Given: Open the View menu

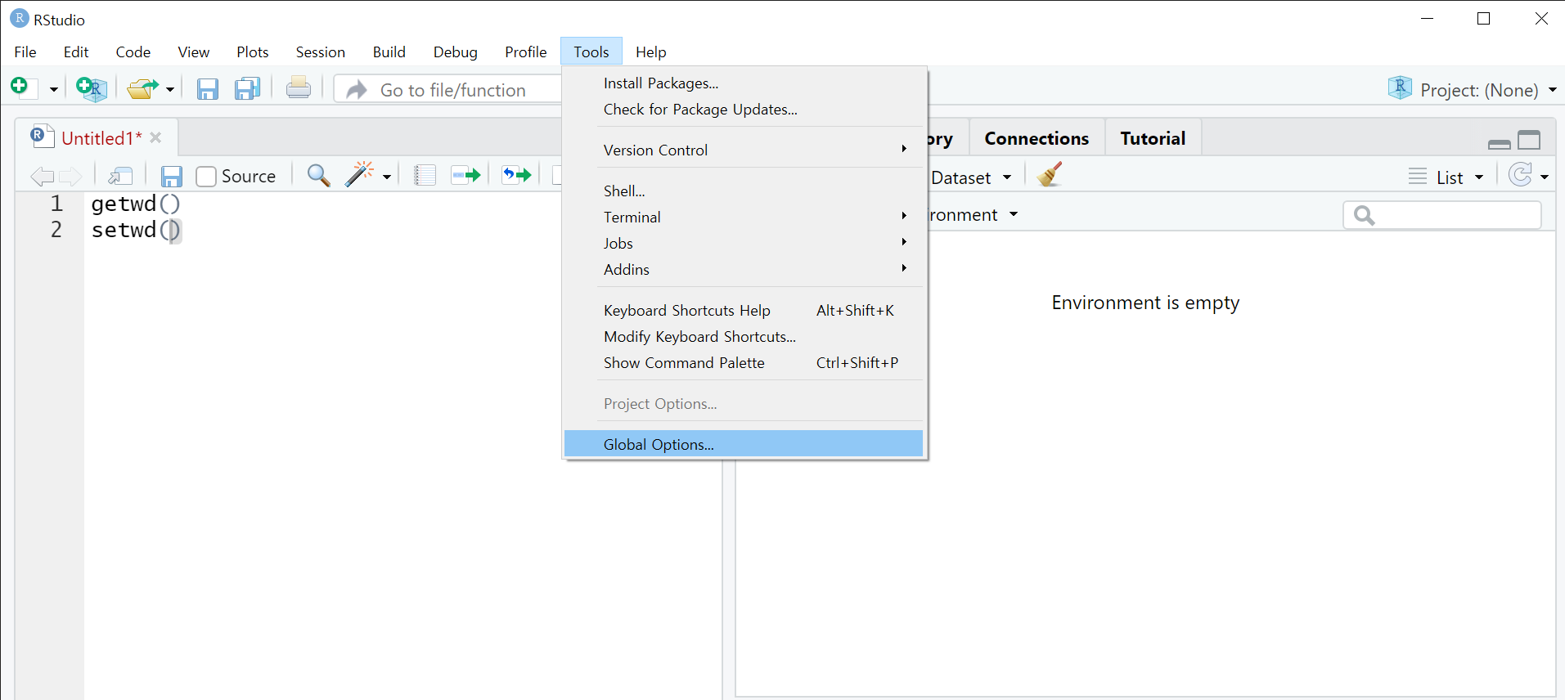Looking at the screenshot, I should tap(193, 52).
